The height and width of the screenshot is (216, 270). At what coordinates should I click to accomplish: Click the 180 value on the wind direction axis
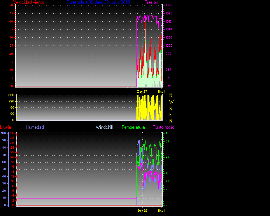pos(11,107)
